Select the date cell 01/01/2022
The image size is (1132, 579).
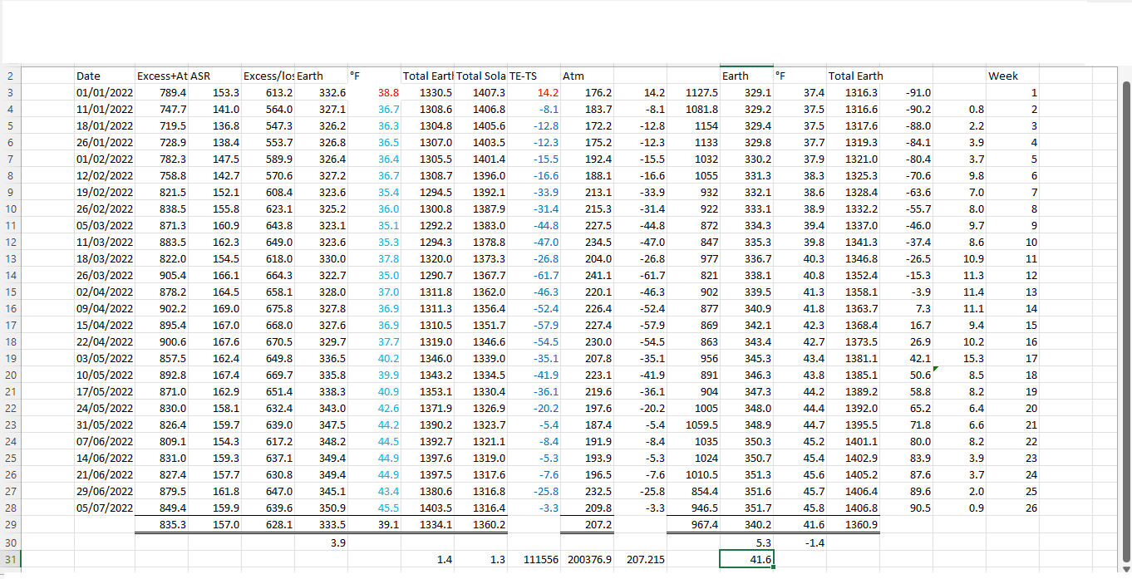click(104, 92)
